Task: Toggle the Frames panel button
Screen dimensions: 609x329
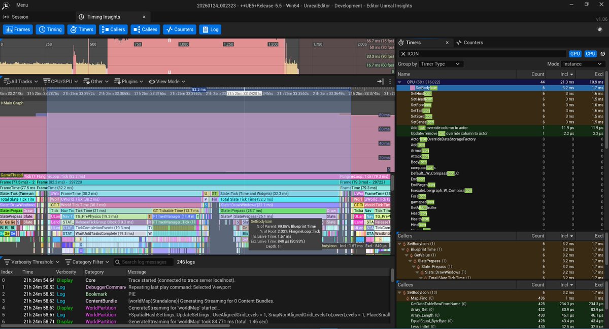Action: click(18, 29)
